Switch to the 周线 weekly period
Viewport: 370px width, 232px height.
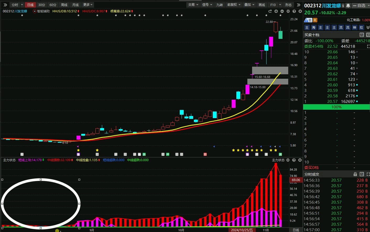pyautogui.click(x=64, y=5)
